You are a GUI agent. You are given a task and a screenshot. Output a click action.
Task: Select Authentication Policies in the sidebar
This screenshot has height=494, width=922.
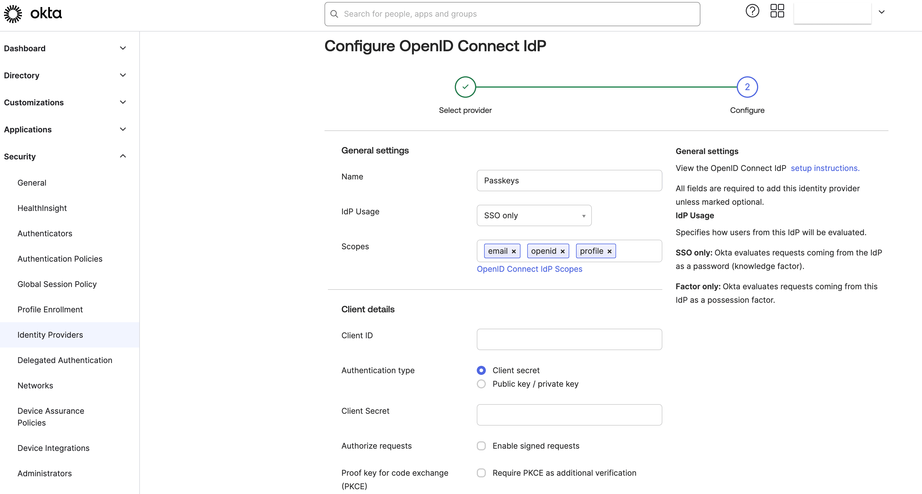pos(60,259)
